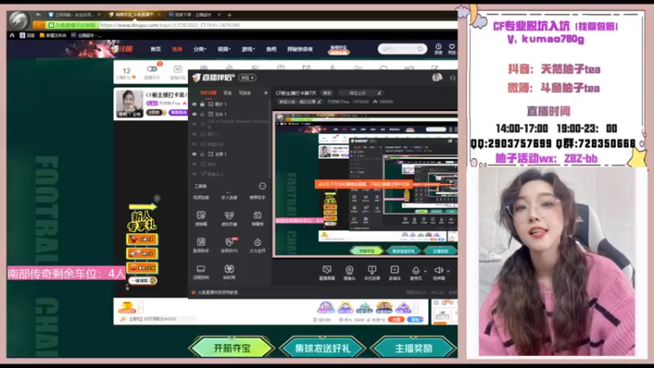Toggle visibility of the Text 1 source

pyautogui.click(x=195, y=114)
